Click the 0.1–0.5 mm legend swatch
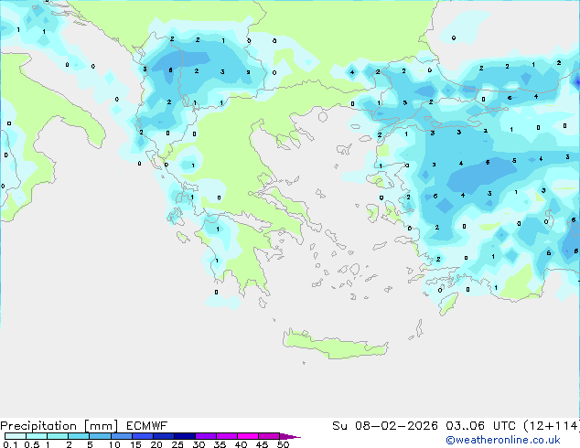The image size is (580, 448). point(16,436)
